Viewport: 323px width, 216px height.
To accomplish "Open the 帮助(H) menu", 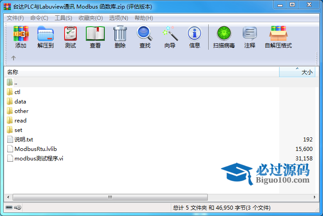I will pyautogui.click(x=144, y=18).
